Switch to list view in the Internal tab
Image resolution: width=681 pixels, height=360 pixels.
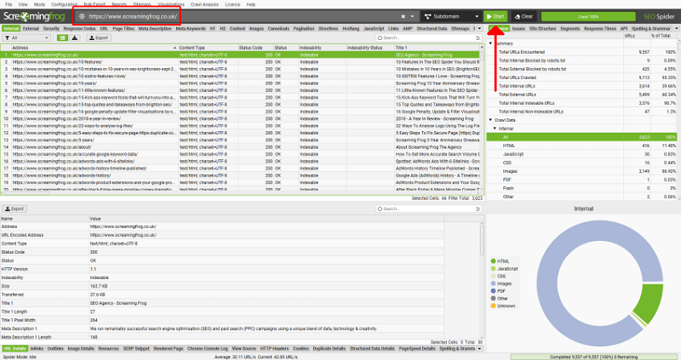pyautogui.click(x=62, y=37)
